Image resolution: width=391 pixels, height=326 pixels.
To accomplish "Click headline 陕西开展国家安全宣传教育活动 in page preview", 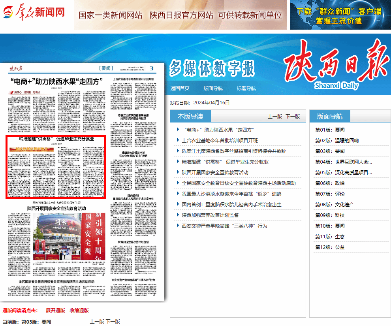I will pyautogui.click(x=56, y=209).
